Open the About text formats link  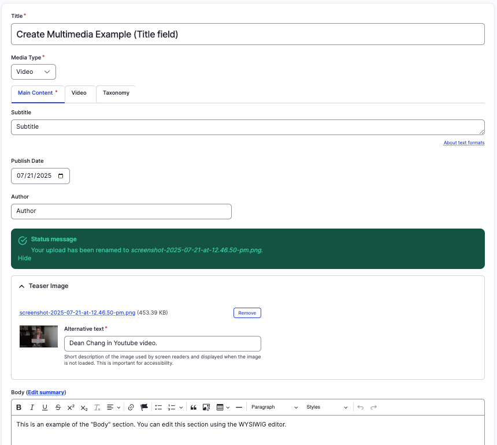pyautogui.click(x=463, y=143)
